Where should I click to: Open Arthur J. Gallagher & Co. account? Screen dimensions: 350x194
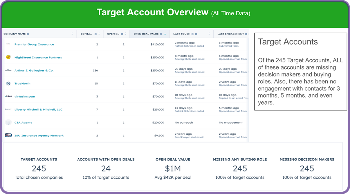tap(34, 70)
